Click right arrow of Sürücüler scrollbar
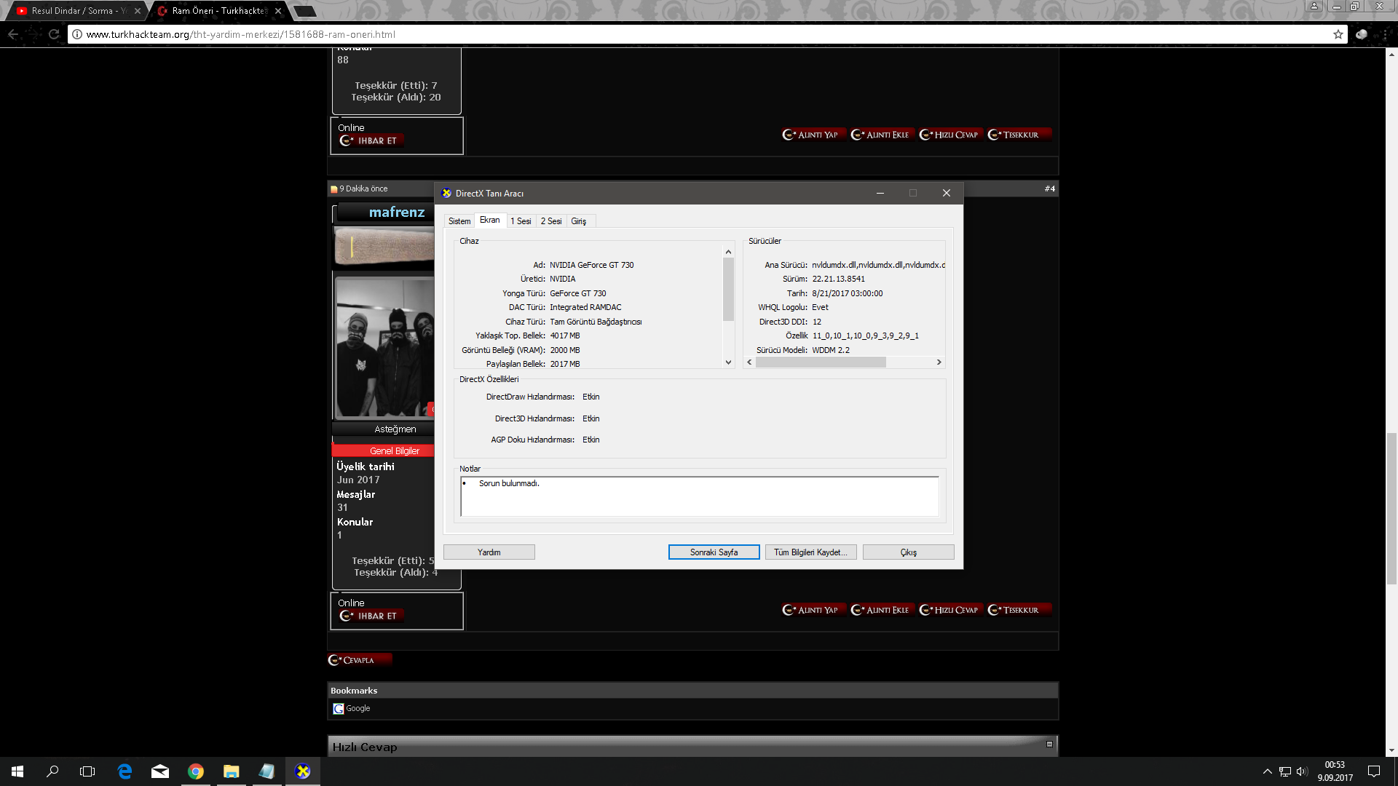Image resolution: width=1398 pixels, height=786 pixels. (x=939, y=362)
